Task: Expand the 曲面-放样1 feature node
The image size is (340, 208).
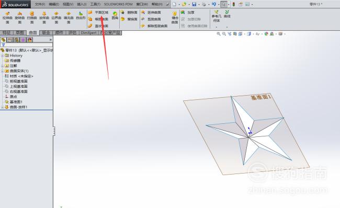Action: 3,107
